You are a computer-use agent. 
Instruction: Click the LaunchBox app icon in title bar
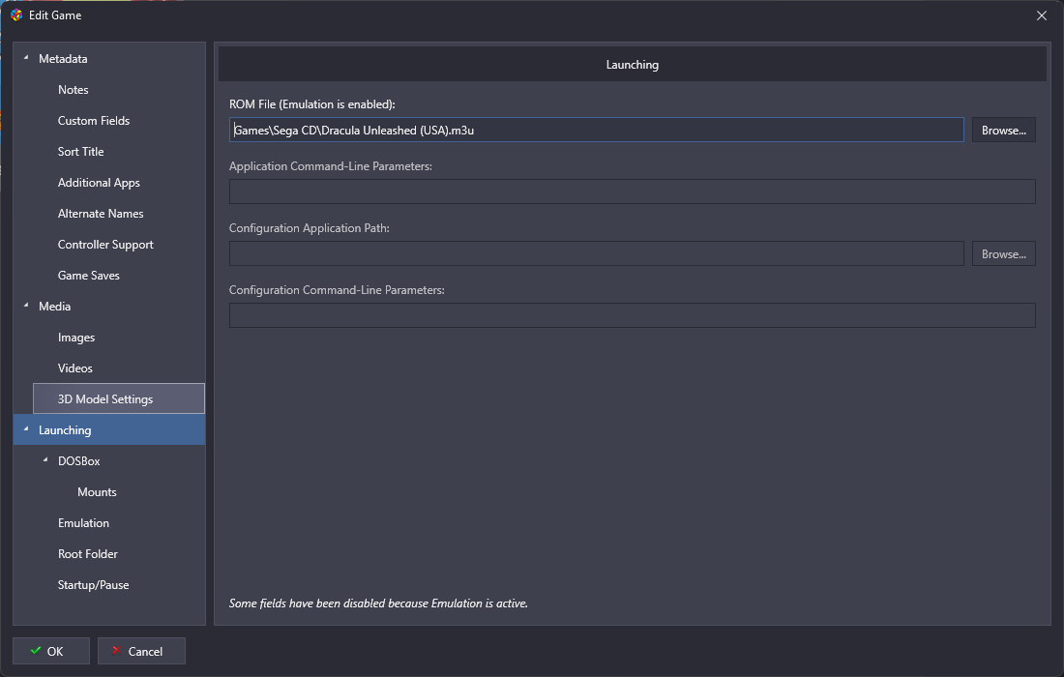(16, 15)
